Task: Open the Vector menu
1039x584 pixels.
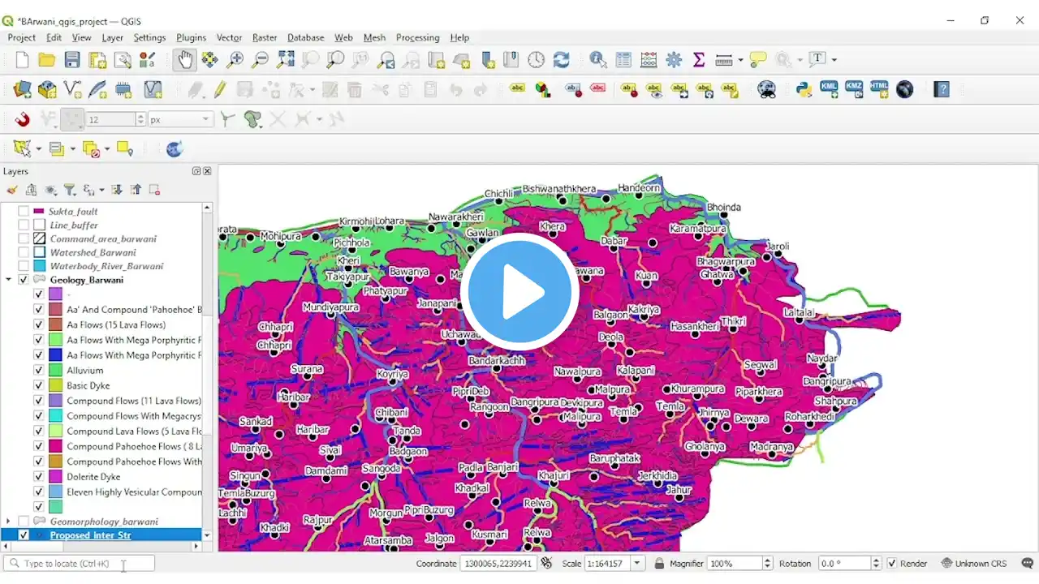Action: (x=229, y=37)
